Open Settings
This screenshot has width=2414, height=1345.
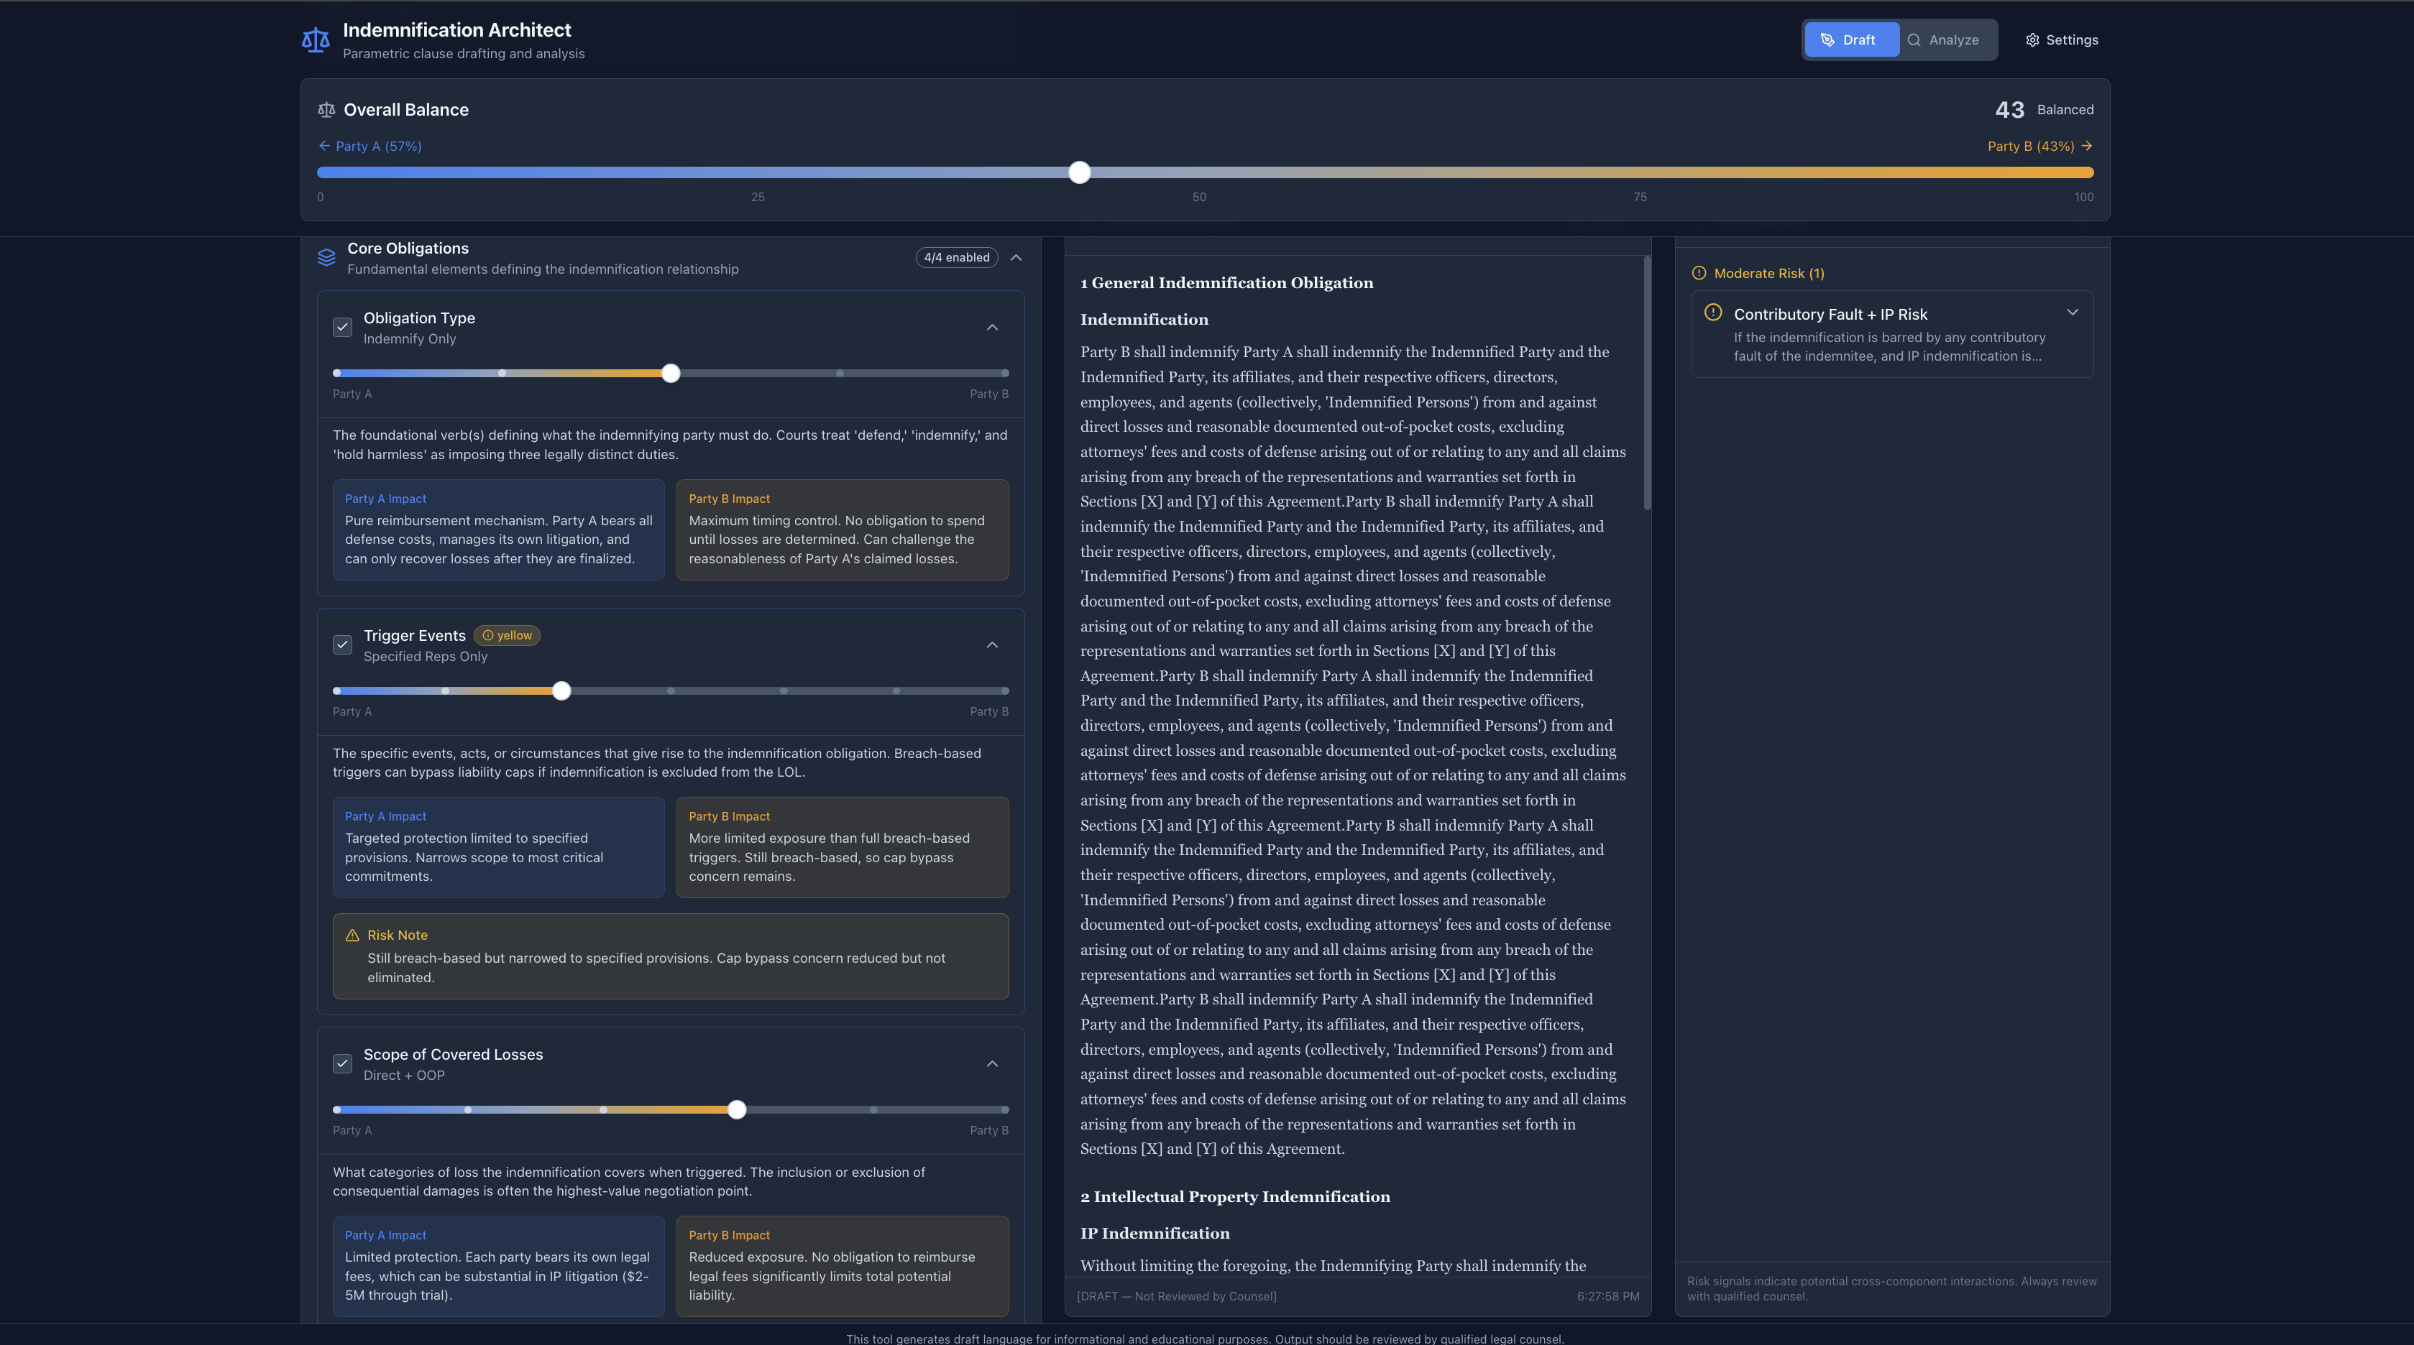point(2062,40)
